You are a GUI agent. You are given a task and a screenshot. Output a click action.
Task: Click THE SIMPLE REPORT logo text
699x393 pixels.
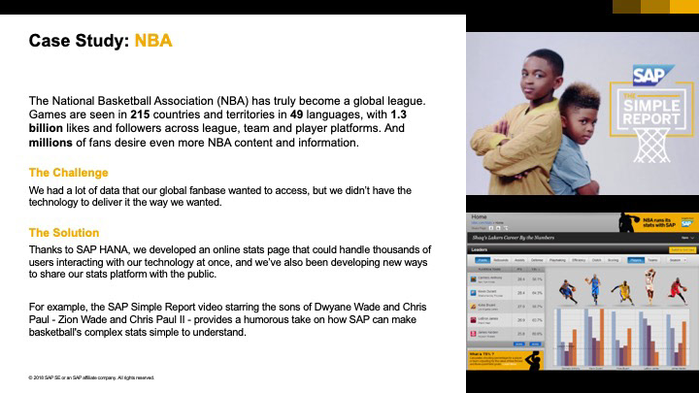pos(651,110)
